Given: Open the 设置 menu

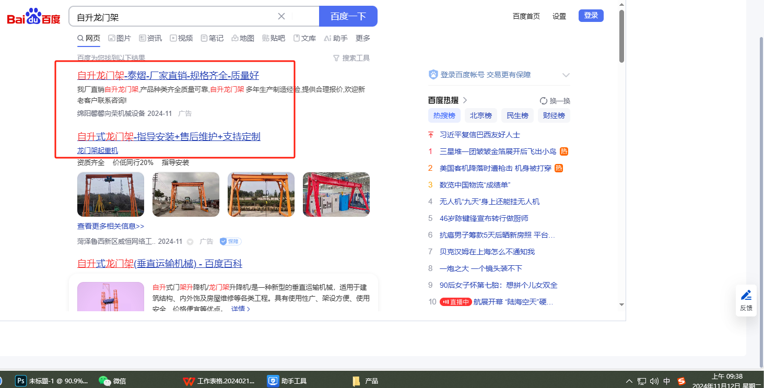Looking at the screenshot, I should [x=559, y=16].
